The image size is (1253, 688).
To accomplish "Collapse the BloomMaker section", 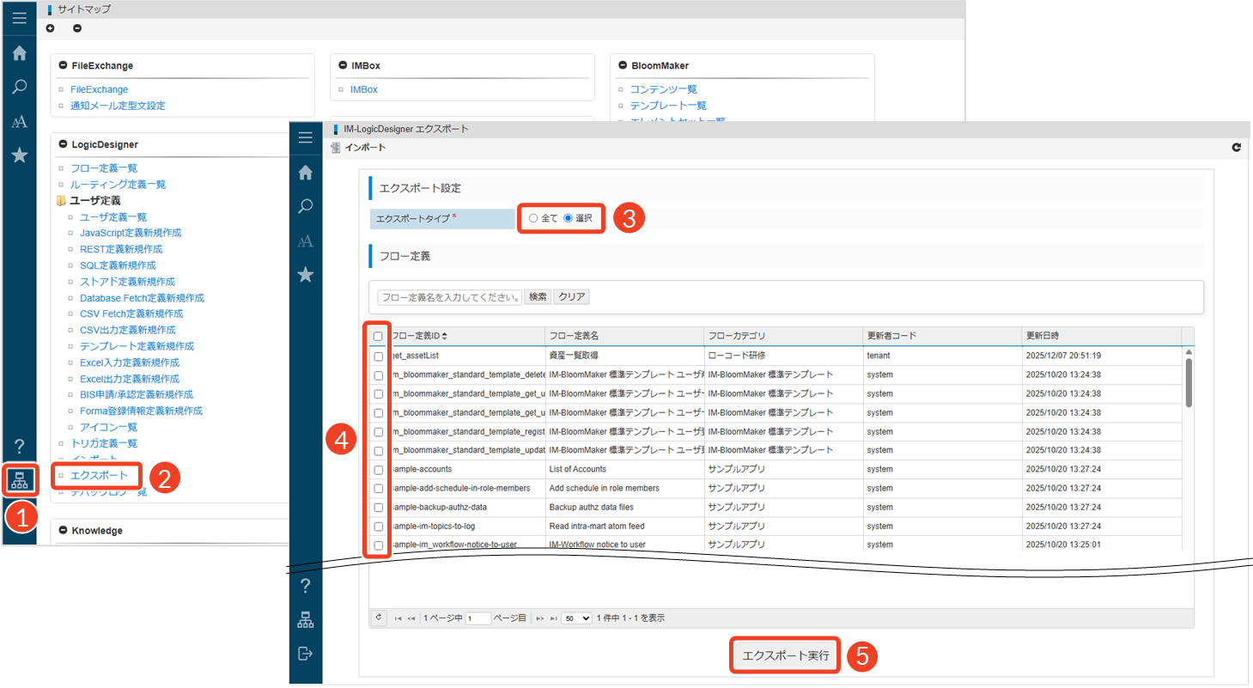I will pyautogui.click(x=623, y=65).
